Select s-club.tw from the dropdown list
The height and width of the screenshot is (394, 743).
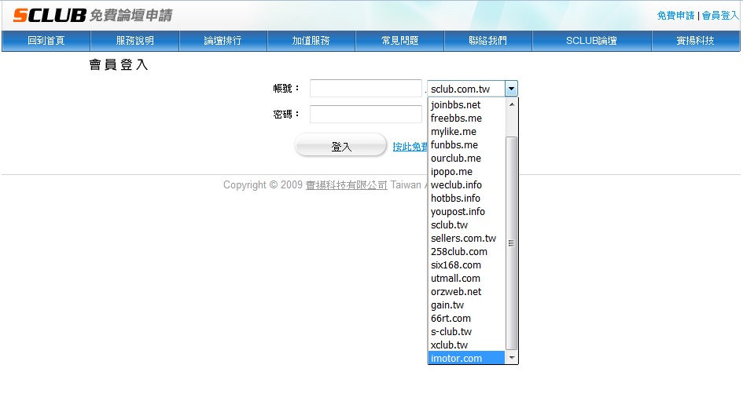coord(466,331)
